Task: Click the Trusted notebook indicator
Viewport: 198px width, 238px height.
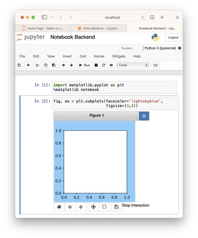Action: click(126, 48)
